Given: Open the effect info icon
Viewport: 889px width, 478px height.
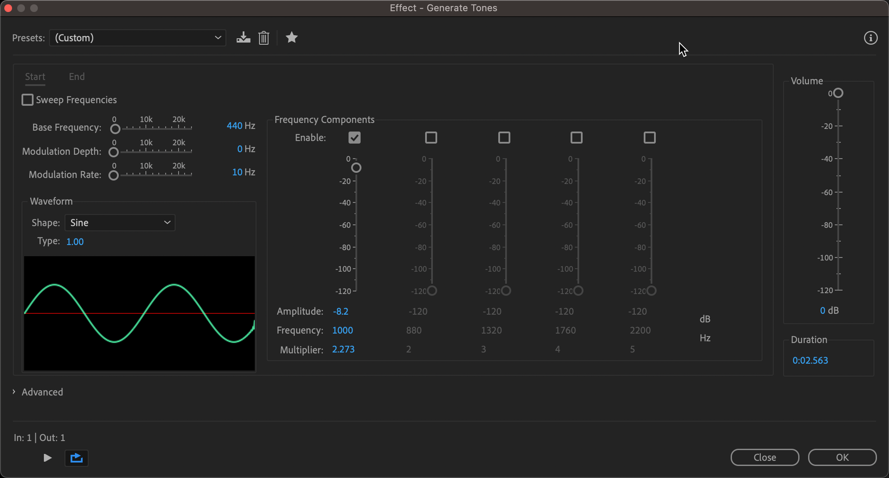Looking at the screenshot, I should tap(870, 38).
